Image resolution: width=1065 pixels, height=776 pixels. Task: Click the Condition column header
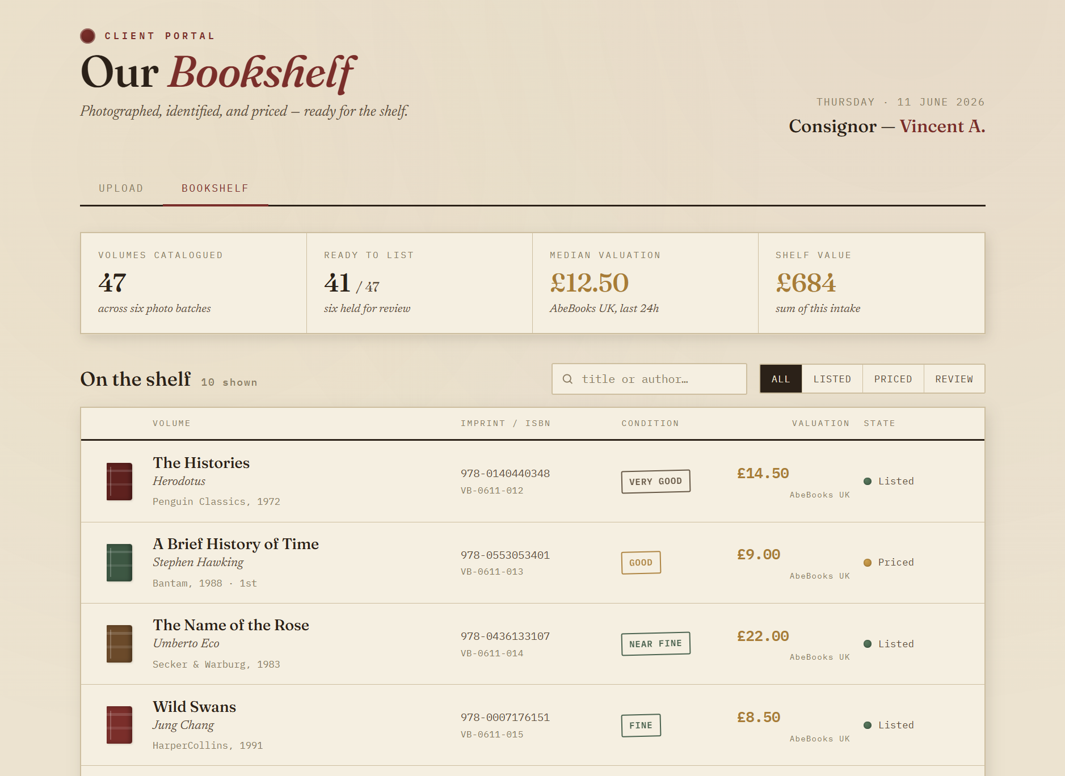pos(650,423)
